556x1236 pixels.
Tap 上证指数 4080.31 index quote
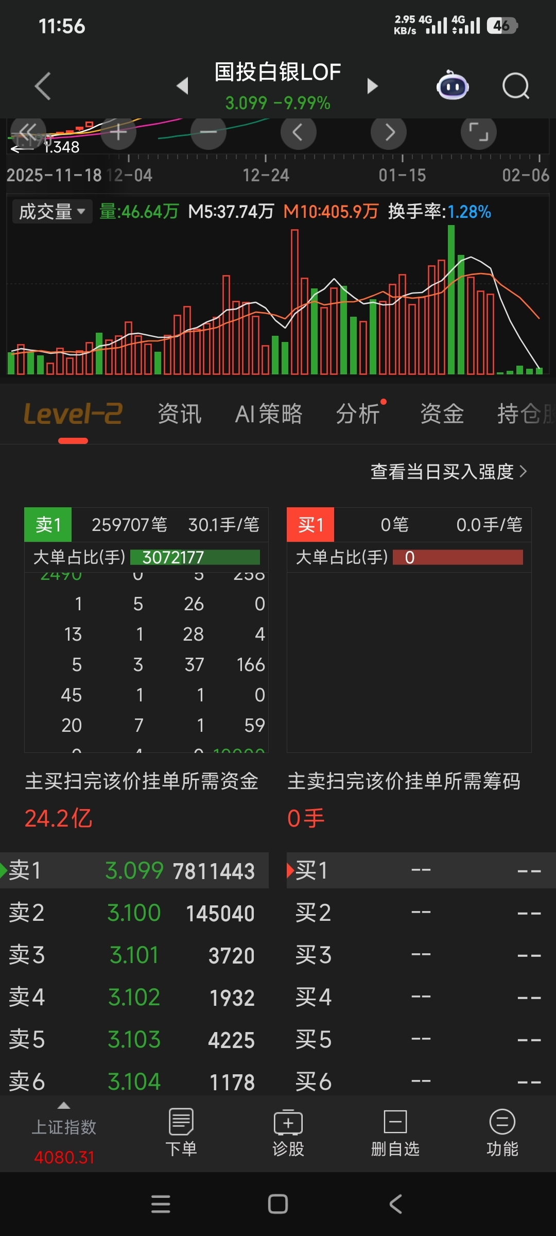click(64, 1142)
